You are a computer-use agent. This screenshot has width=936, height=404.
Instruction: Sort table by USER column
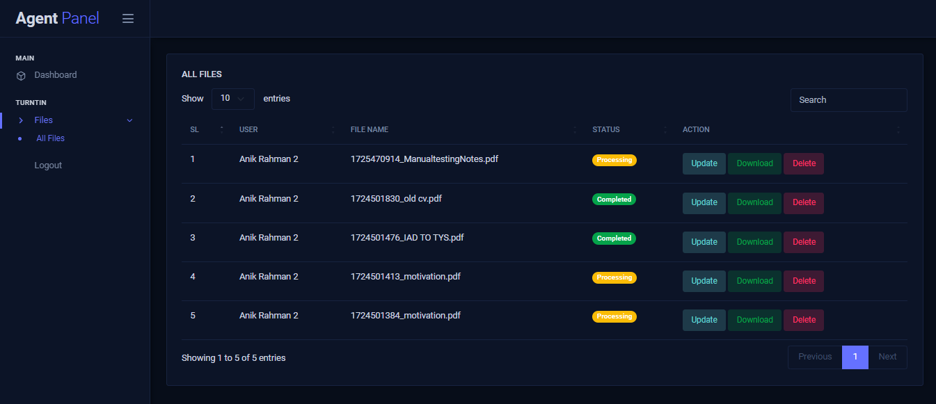click(287, 129)
